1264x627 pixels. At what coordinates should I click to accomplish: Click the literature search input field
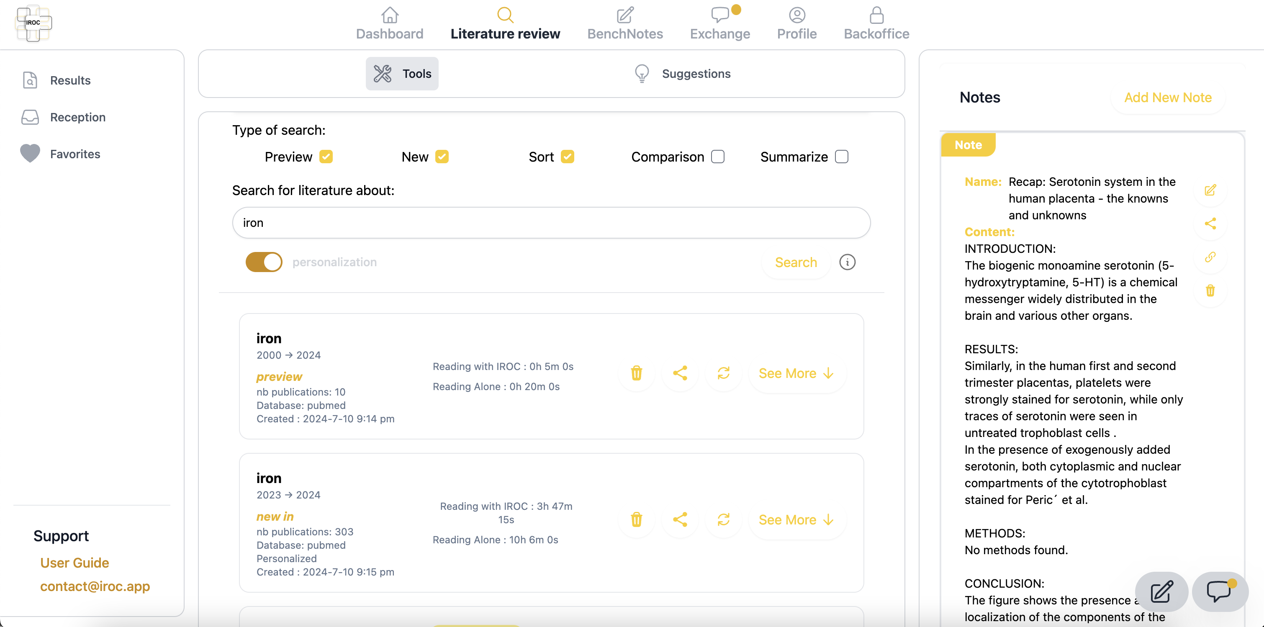(551, 223)
